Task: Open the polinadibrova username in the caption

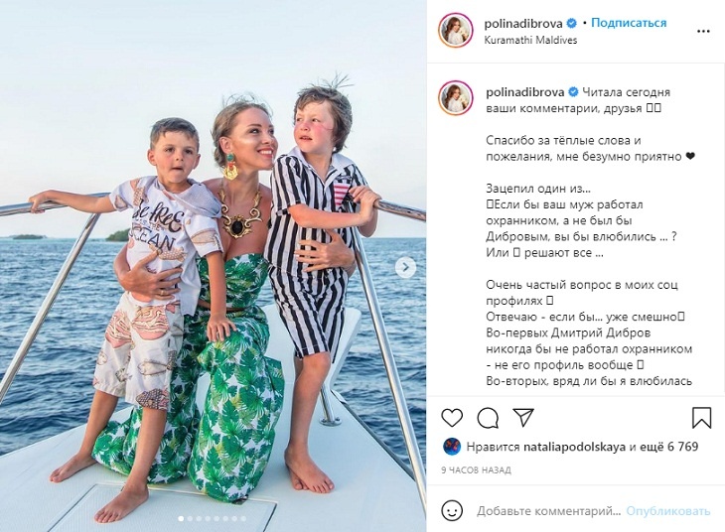Action: (x=525, y=92)
